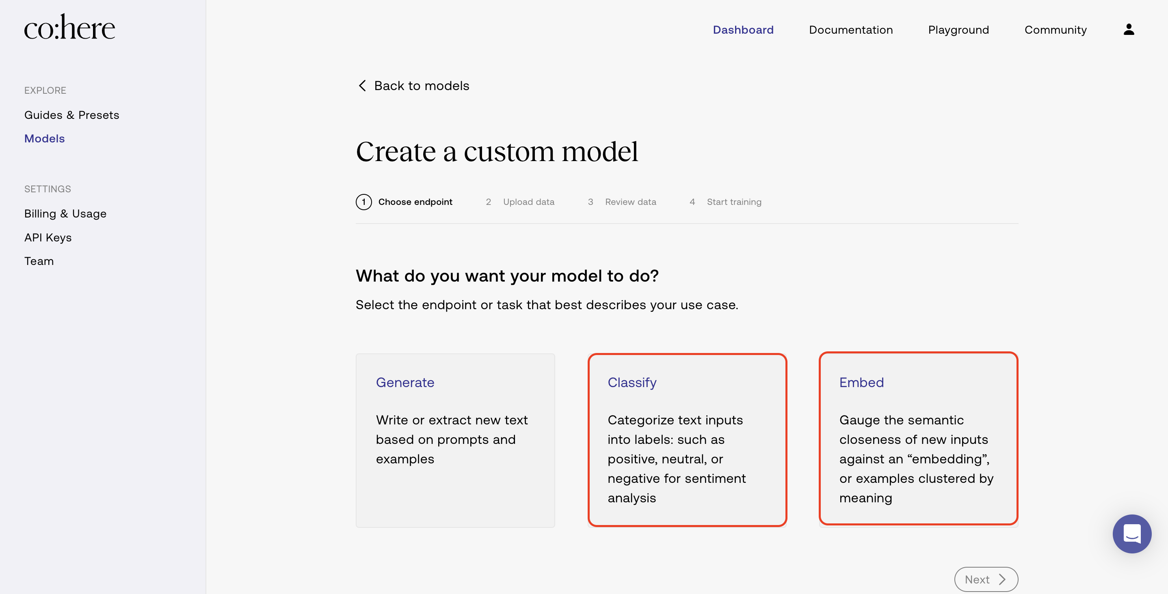Image resolution: width=1168 pixels, height=594 pixels.
Task: Open the Team settings page
Action: [39, 261]
